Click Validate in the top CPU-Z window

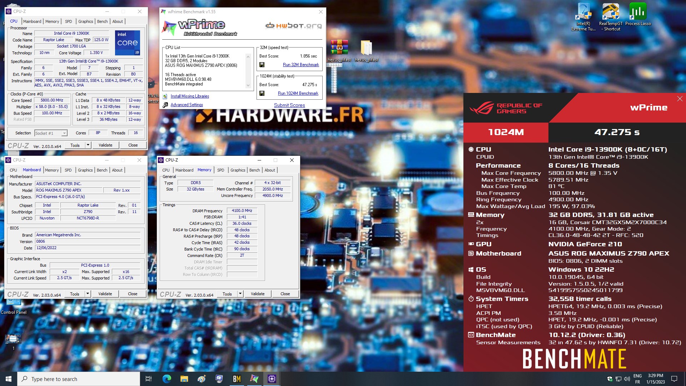point(105,145)
